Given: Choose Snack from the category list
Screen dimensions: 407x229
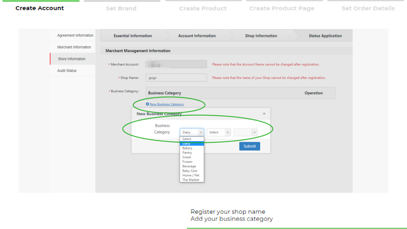Looking at the screenshot, I should [192, 157].
